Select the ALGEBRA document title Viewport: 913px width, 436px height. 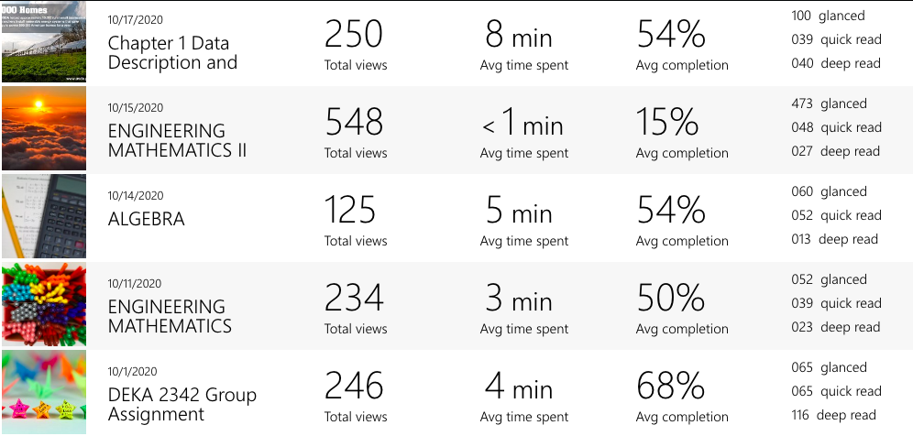(x=147, y=219)
